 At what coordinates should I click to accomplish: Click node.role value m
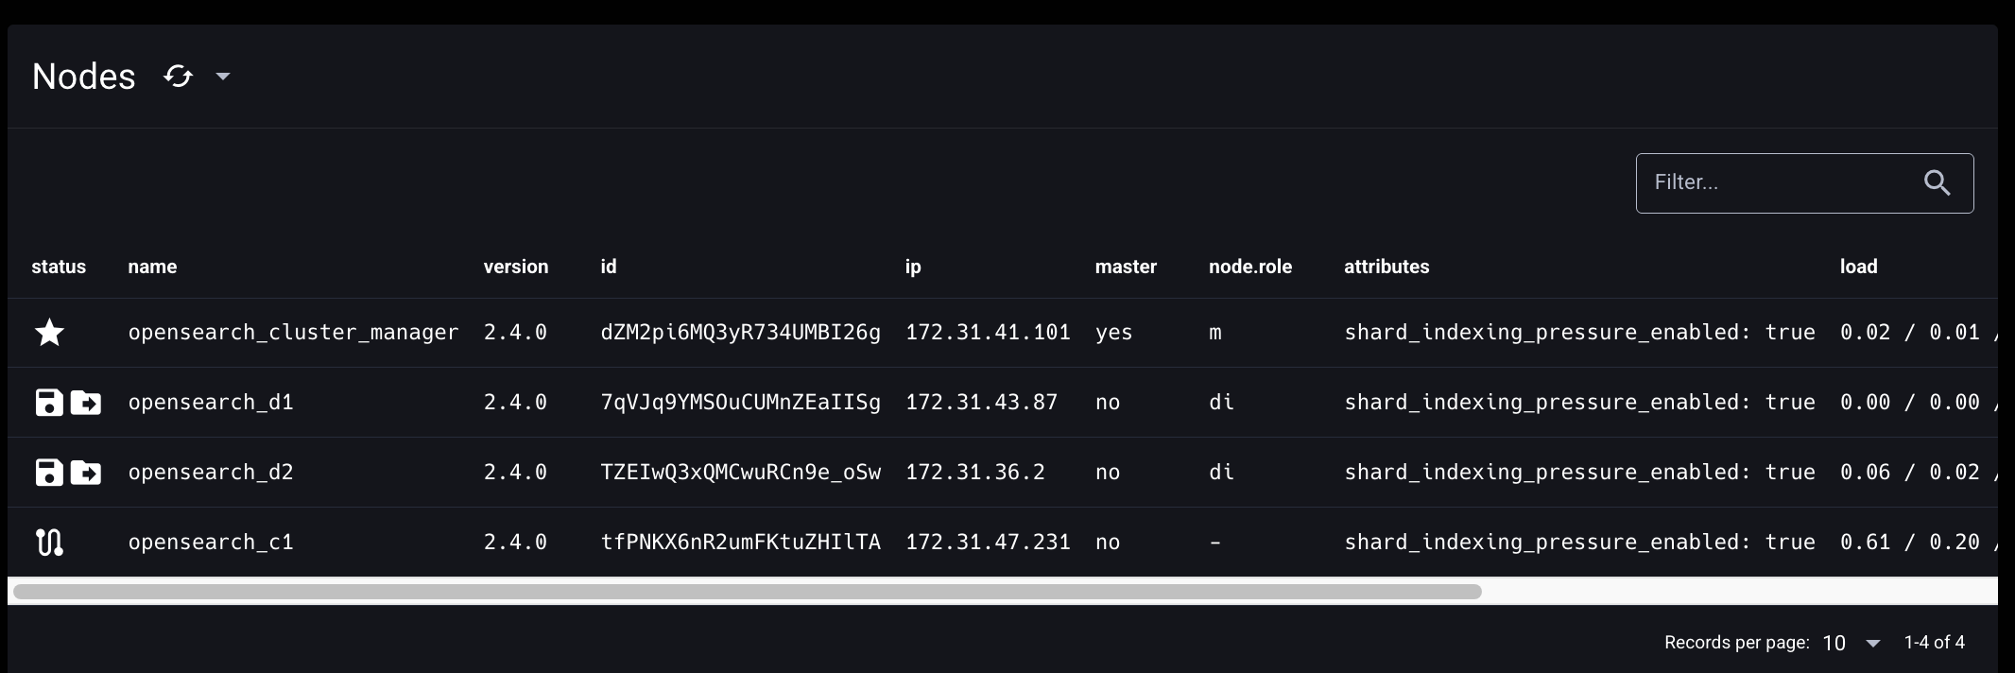(1215, 333)
